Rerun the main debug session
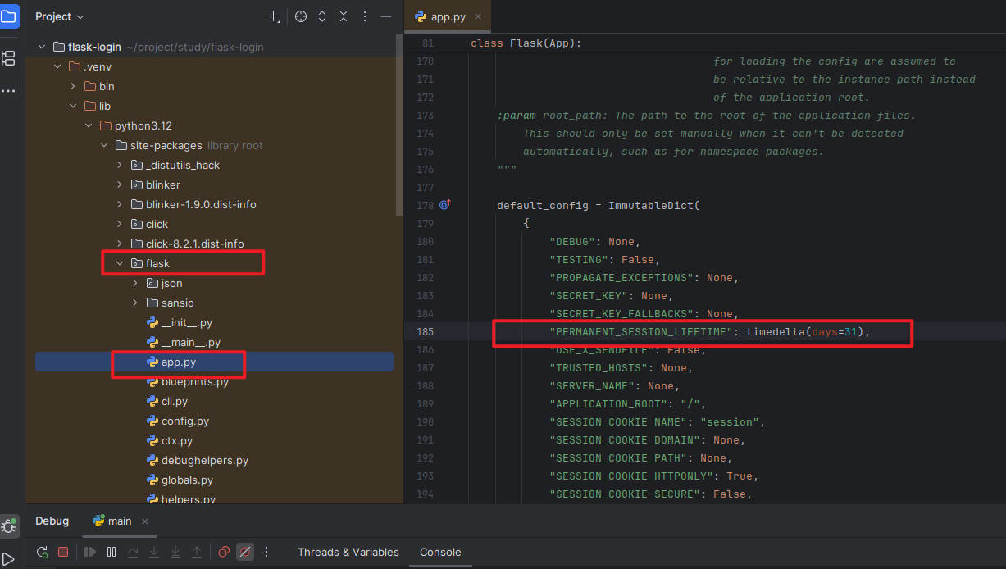This screenshot has width=1006, height=569. [x=42, y=552]
